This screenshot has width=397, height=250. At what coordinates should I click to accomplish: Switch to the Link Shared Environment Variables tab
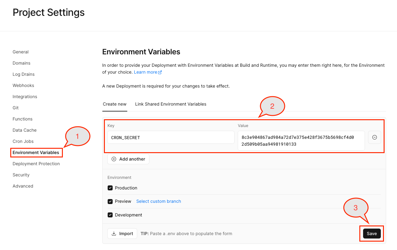[x=170, y=104]
